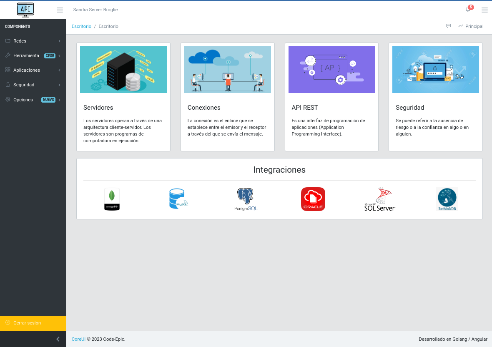Viewport: 492px width, 347px height.
Task: Click the close-circle icon in Cerrar sesion
Action: click(x=8, y=322)
